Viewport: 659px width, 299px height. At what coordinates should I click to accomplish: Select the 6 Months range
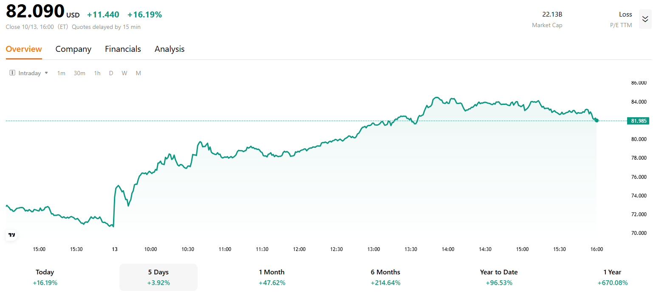(385, 277)
